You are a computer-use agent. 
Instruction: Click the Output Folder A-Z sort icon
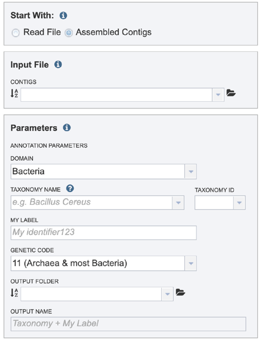(x=14, y=293)
